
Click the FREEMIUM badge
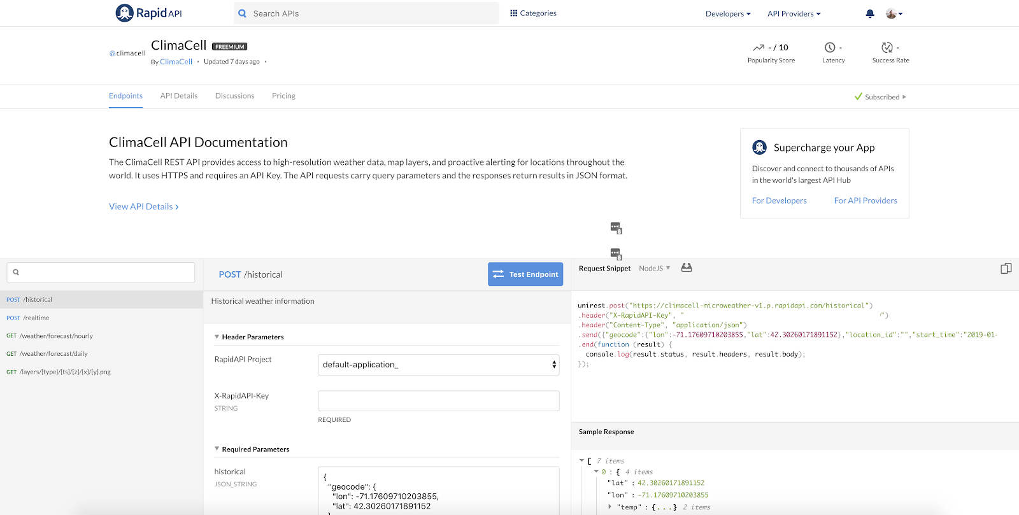229,46
